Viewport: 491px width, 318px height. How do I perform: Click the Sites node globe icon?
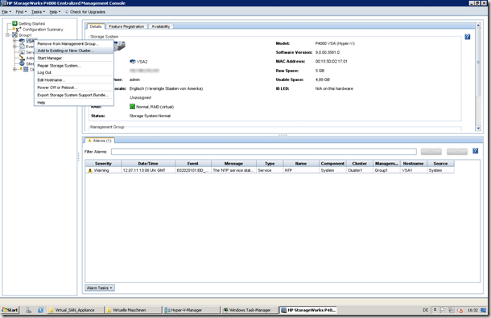pyautogui.click(x=22, y=63)
